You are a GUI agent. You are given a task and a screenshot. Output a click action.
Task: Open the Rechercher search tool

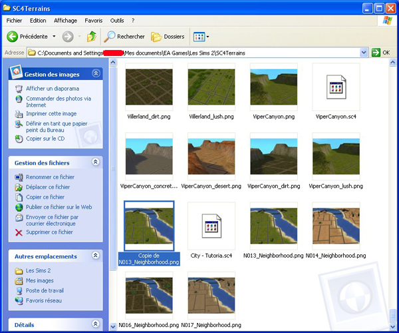pos(124,37)
